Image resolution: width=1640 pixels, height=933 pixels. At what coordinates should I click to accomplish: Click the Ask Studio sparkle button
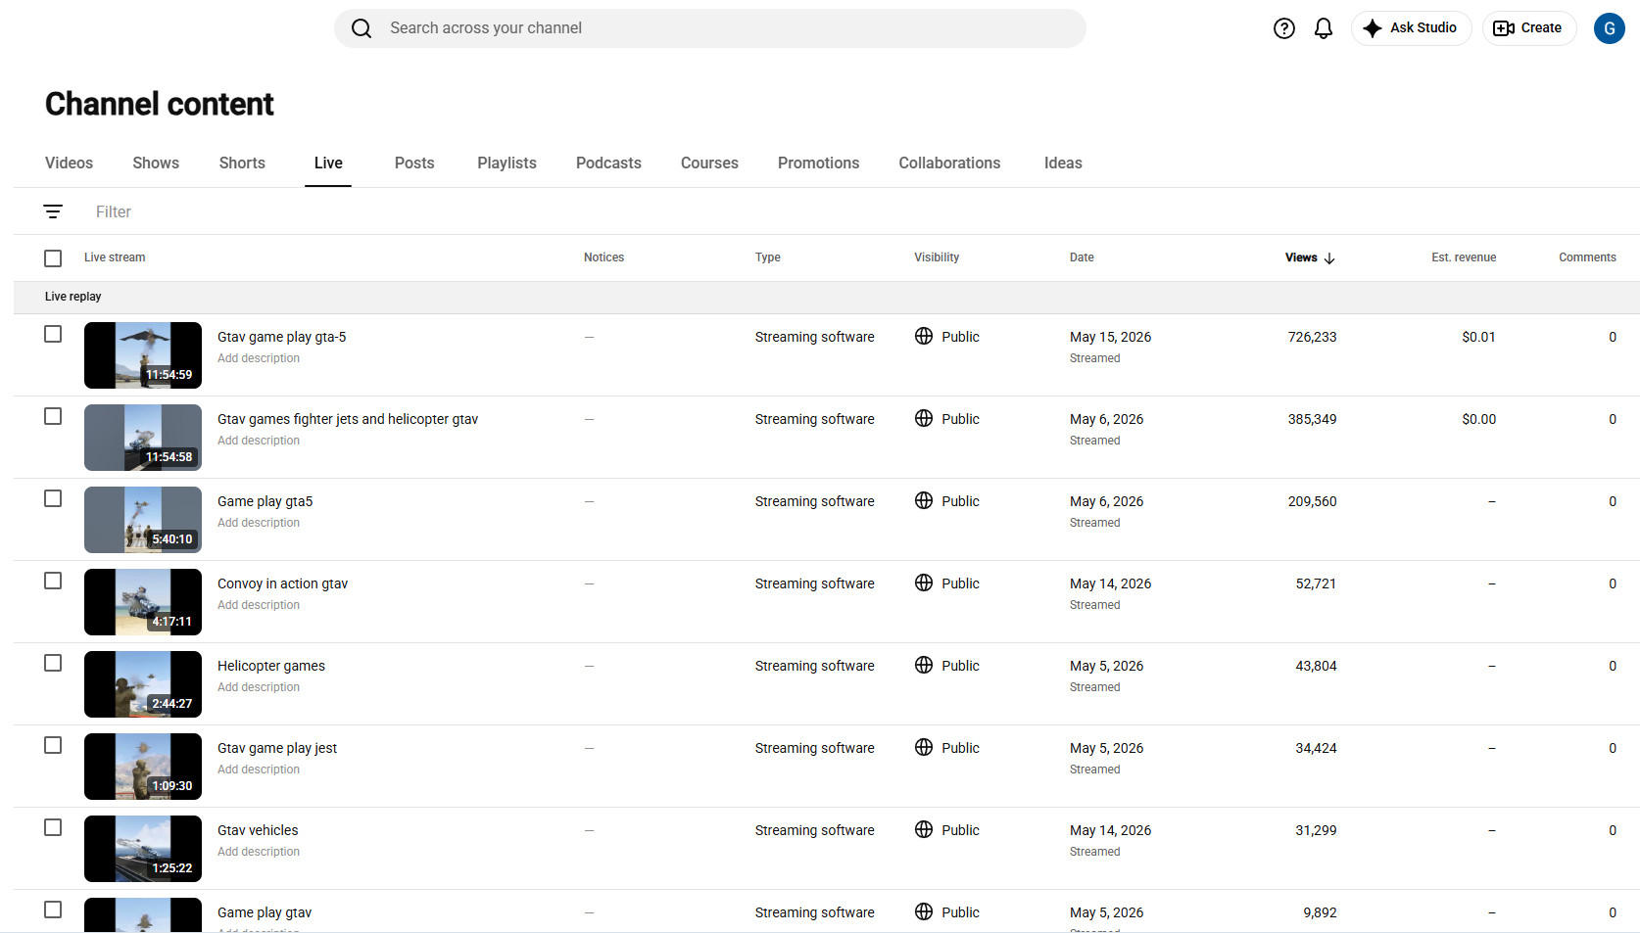pyautogui.click(x=1411, y=28)
